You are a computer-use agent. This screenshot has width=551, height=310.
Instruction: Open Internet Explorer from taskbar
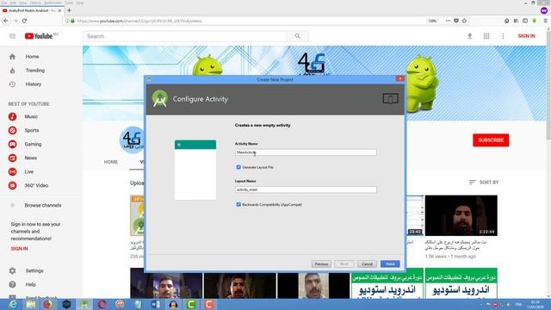pyautogui.click(x=13, y=304)
